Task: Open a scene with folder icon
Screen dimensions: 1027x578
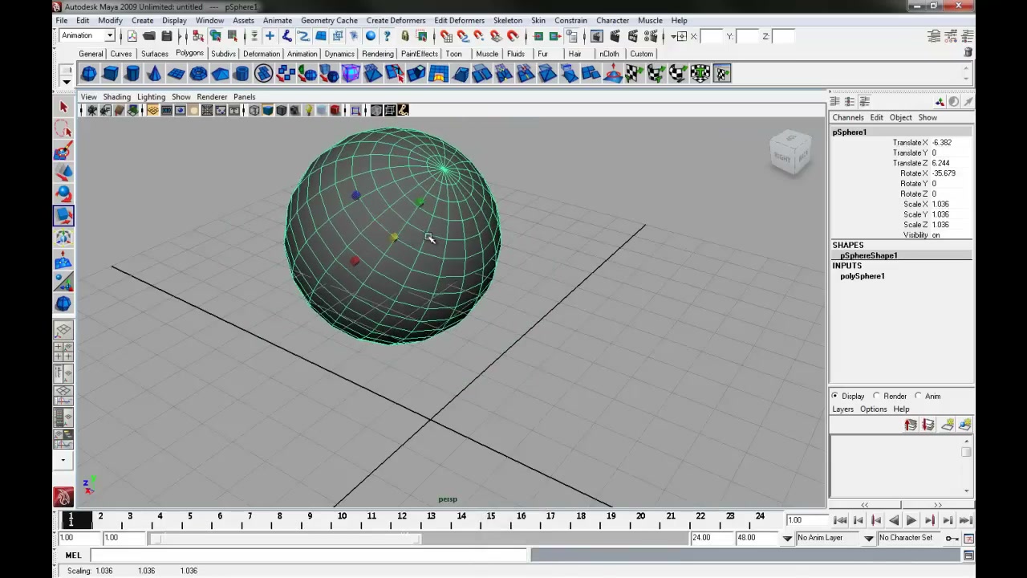Action: (x=149, y=36)
